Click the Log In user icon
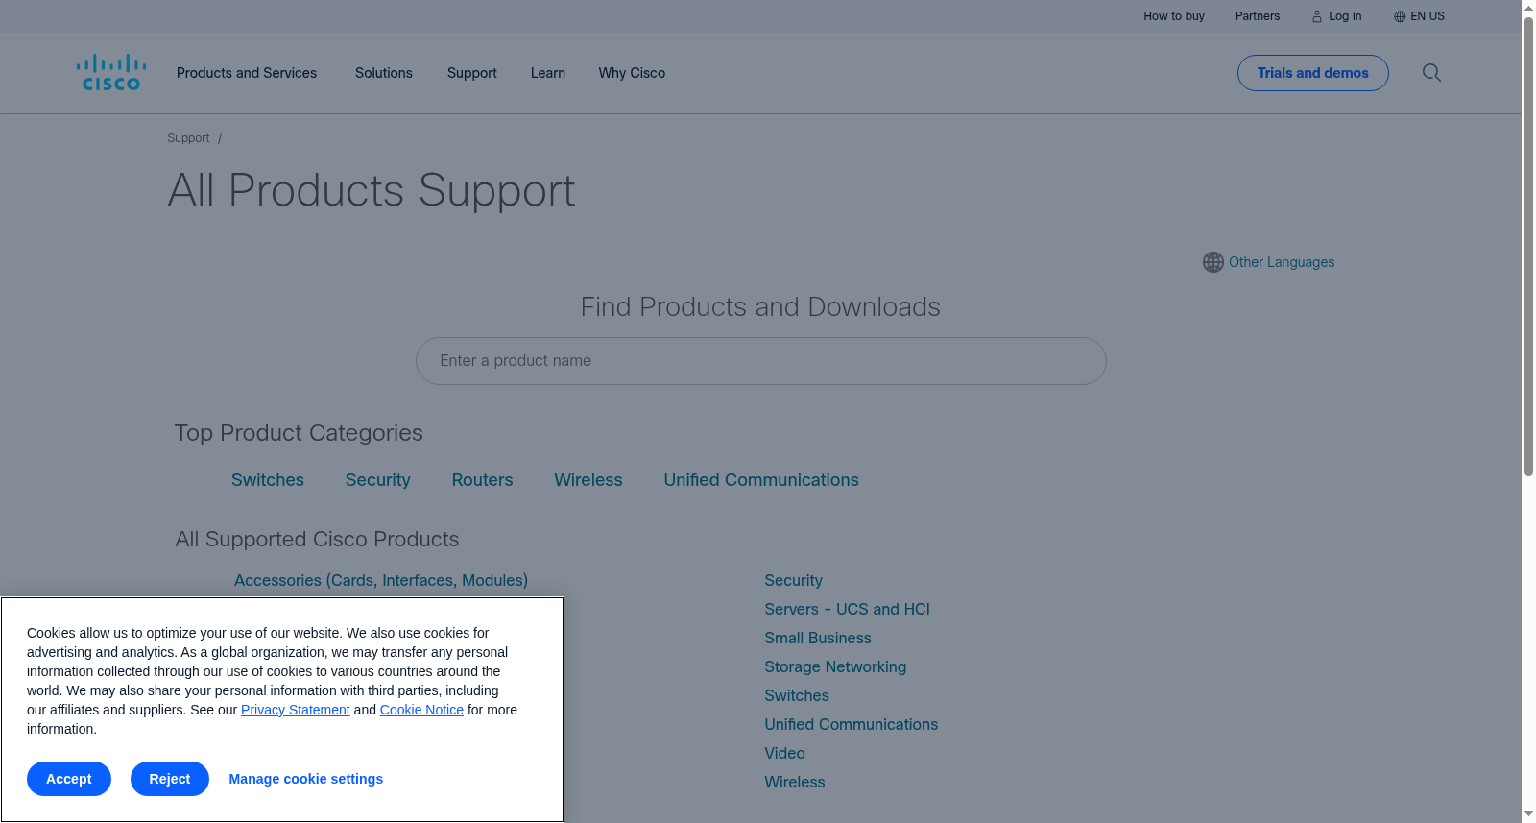 1317,16
